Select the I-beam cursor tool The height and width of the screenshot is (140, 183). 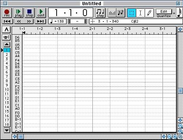pyautogui.click(x=140, y=13)
